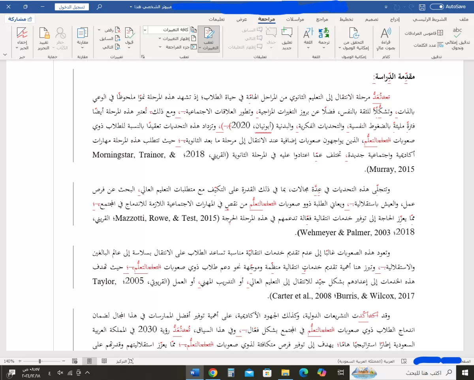Screen dimensions: 474x380
Task: Switch to Read Mode view in the status bar
Action: click(x=104, y=361)
